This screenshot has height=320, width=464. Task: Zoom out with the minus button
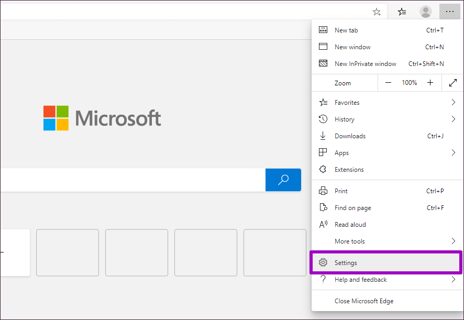388,83
